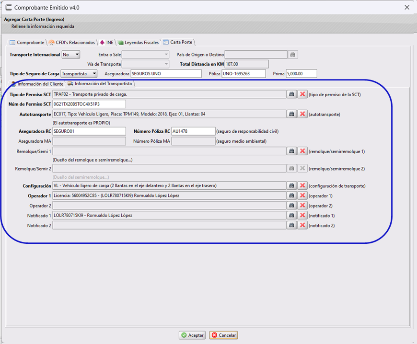417x344 pixels.
Task: Focus the Aseguradora field with SEGUROS UNO
Action: pos(166,74)
